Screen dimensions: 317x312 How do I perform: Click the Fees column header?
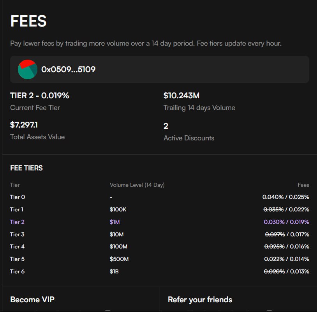[303, 185]
